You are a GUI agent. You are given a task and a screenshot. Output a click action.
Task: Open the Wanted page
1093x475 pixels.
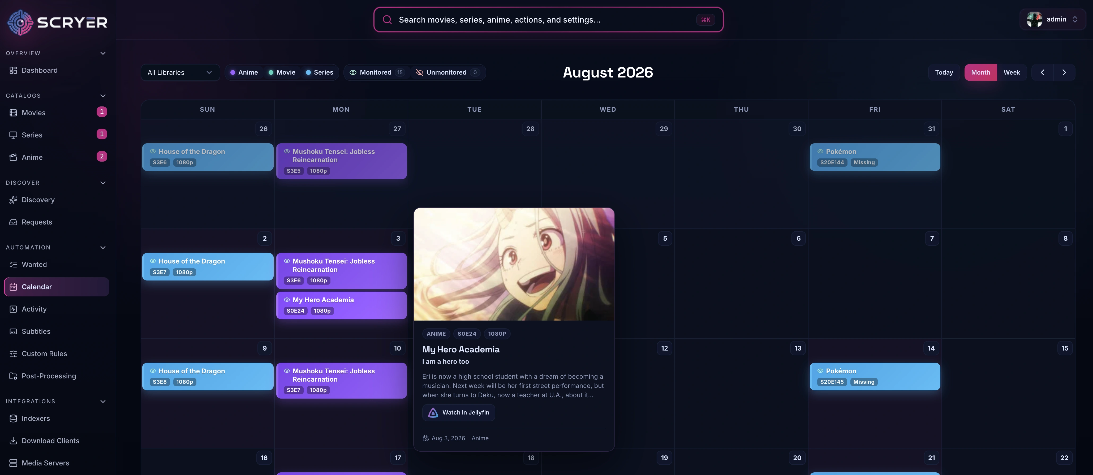click(57, 265)
